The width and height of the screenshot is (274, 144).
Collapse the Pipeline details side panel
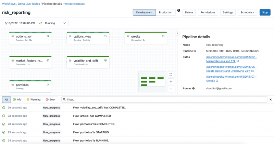pos(177,33)
